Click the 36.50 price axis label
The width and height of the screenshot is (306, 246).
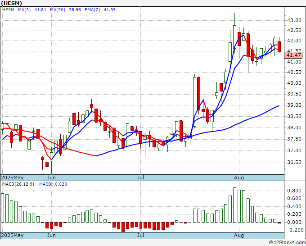pos(294,163)
